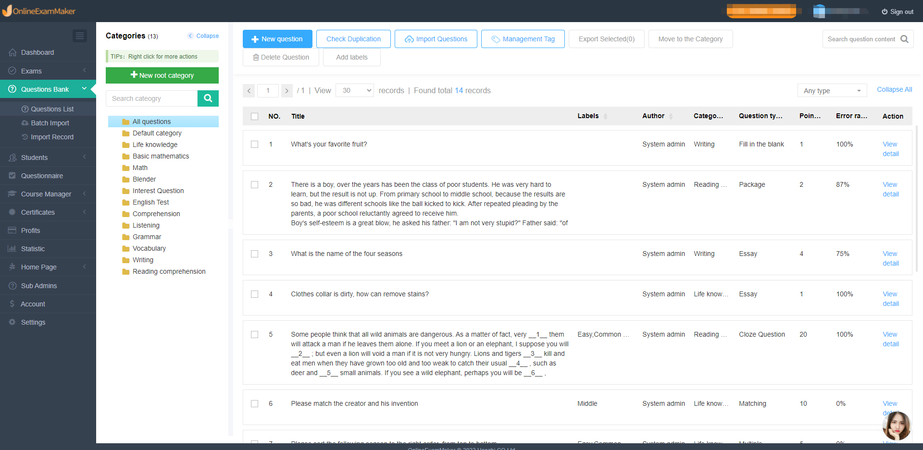The width and height of the screenshot is (923, 450).
Task: Open the Any type filter dropdown
Action: [832, 91]
